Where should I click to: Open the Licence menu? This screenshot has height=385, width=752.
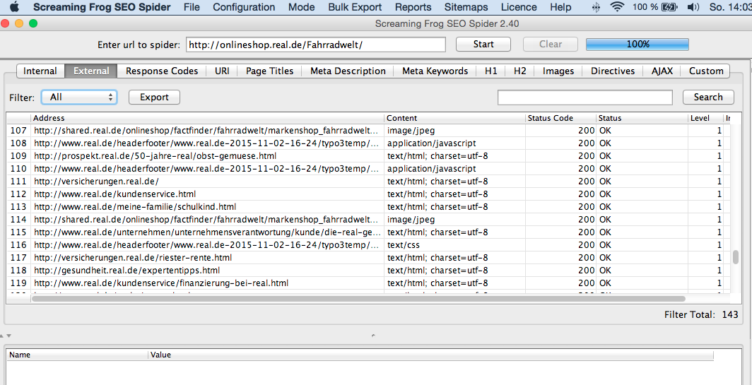(519, 7)
